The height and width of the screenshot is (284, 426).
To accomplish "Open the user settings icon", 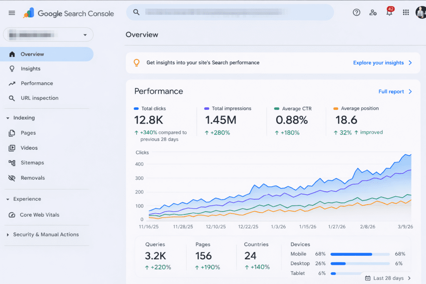I will pos(373,12).
